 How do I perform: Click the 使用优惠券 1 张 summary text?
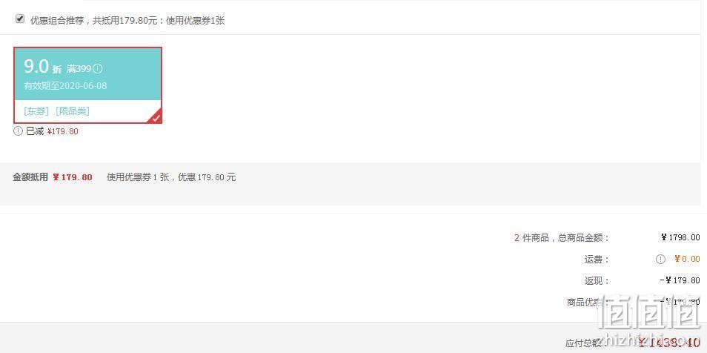coord(138,177)
